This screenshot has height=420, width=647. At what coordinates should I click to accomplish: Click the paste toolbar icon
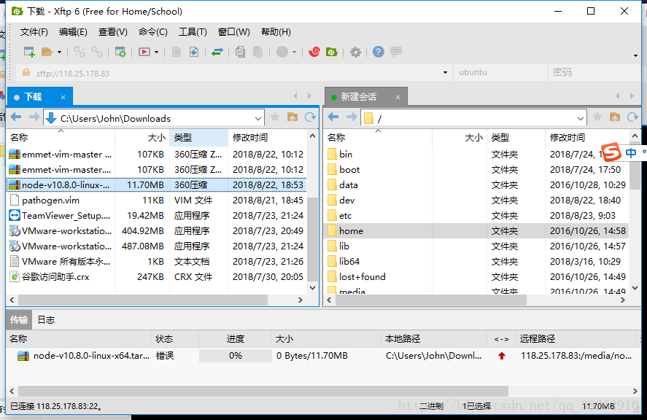tap(258, 52)
